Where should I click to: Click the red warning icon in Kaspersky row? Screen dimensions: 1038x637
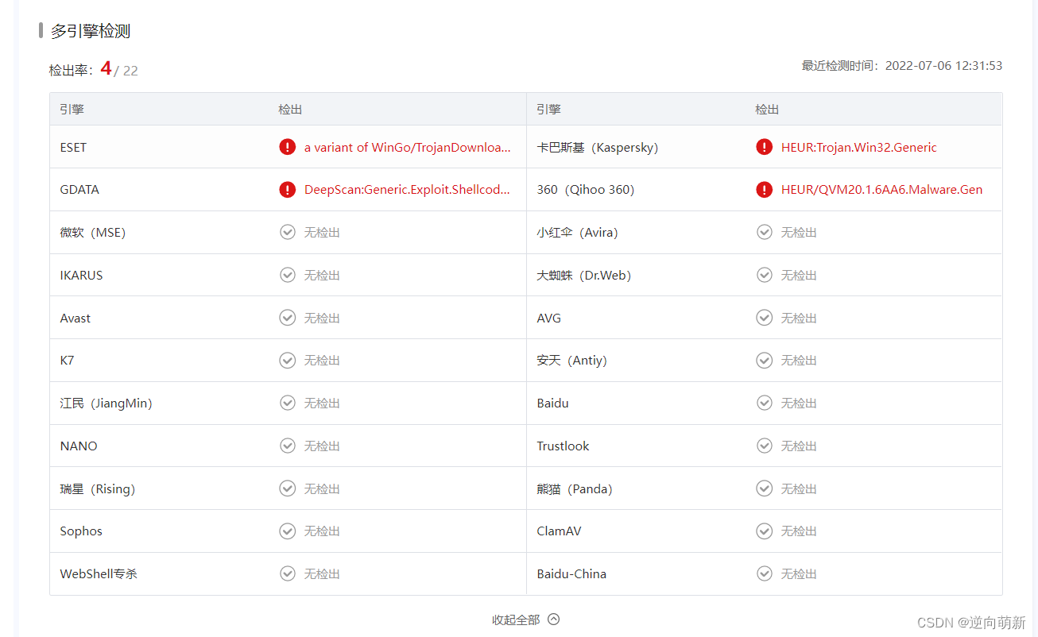click(x=765, y=147)
